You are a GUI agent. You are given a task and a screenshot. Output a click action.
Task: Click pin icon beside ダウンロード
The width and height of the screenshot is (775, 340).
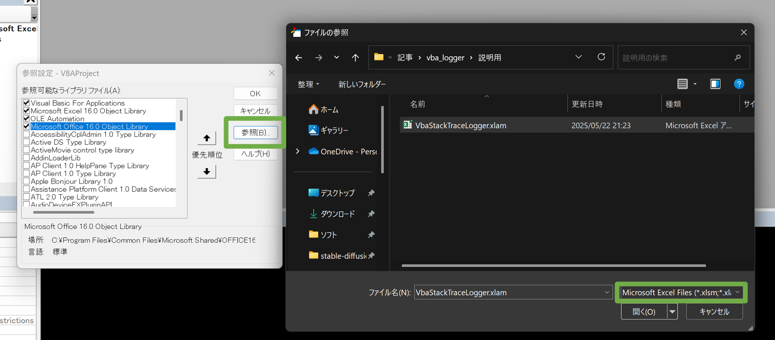[371, 214]
